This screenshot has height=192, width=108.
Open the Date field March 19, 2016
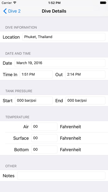pyautogui.click(x=60, y=63)
